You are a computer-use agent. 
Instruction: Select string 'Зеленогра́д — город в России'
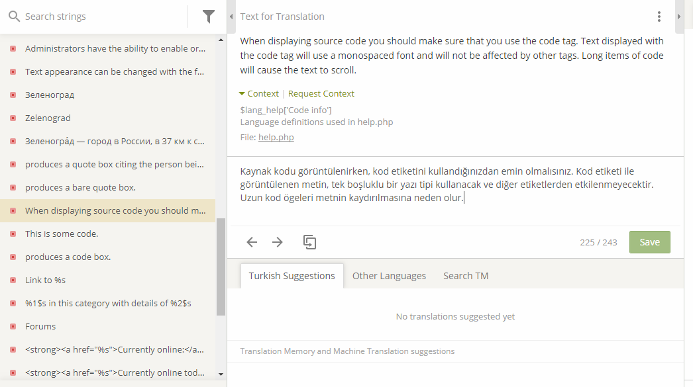pyautogui.click(x=108, y=141)
